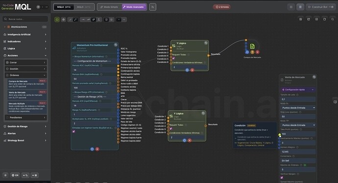Click red delete icon on Momentum node
The width and height of the screenshot is (338, 183).
pos(97,149)
